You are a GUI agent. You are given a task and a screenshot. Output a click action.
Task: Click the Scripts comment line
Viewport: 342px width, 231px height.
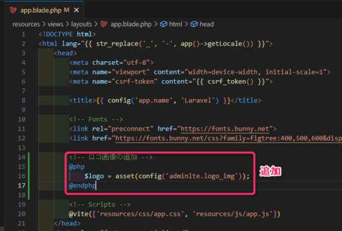[x=99, y=204]
